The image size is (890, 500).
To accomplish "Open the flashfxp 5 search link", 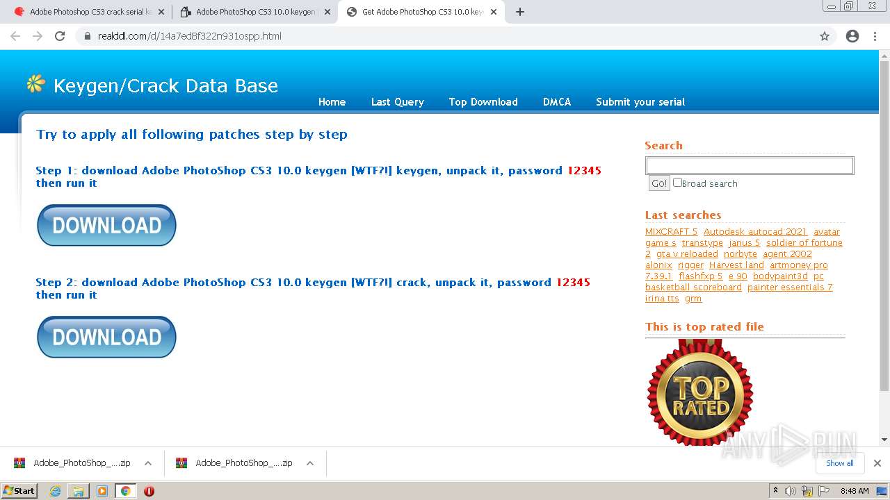I will [x=701, y=276].
